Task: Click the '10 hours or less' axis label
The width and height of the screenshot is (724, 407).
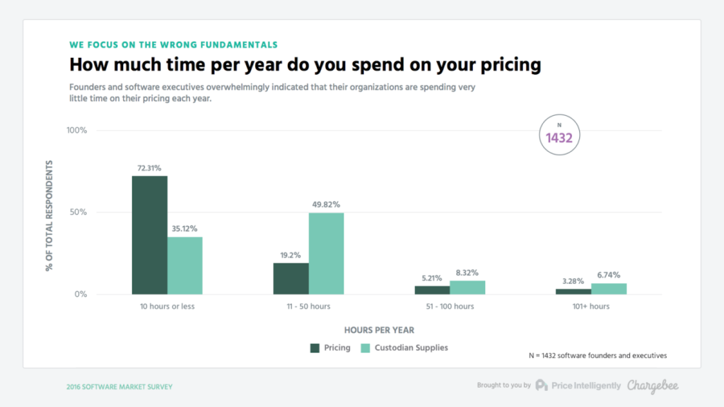Action: click(167, 307)
